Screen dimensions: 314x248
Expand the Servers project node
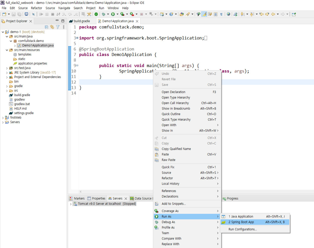3,122
